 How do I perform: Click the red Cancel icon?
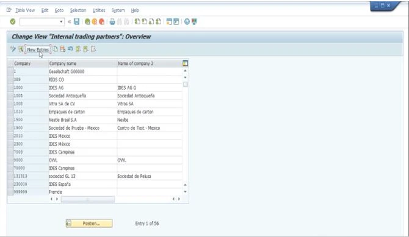pos(102,21)
